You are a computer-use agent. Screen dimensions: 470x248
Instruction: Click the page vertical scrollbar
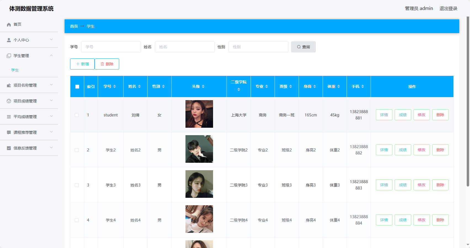(468, 102)
